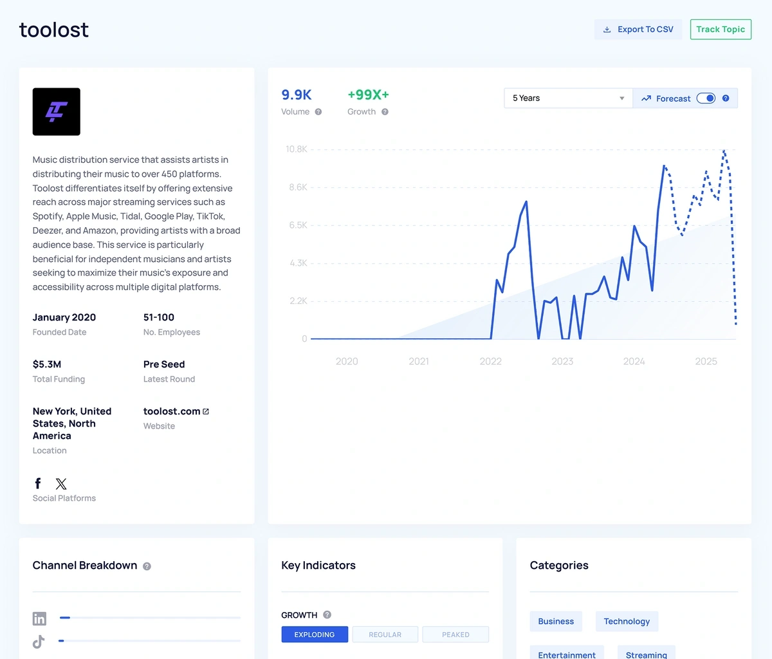Image resolution: width=772 pixels, height=659 pixels.
Task: Click the LinkedIn channel icon
Action: click(x=39, y=618)
